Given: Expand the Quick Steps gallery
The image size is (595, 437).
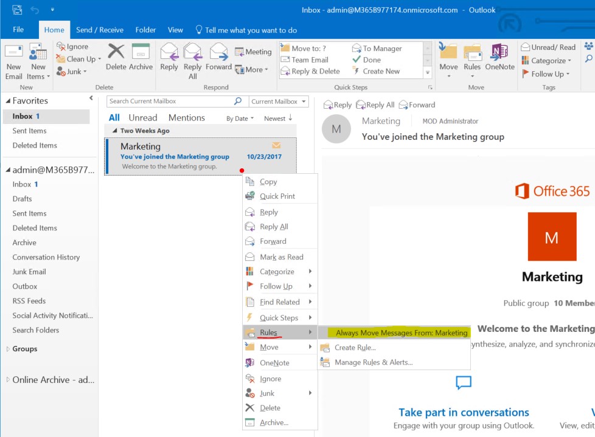Looking at the screenshot, I should (428, 72).
